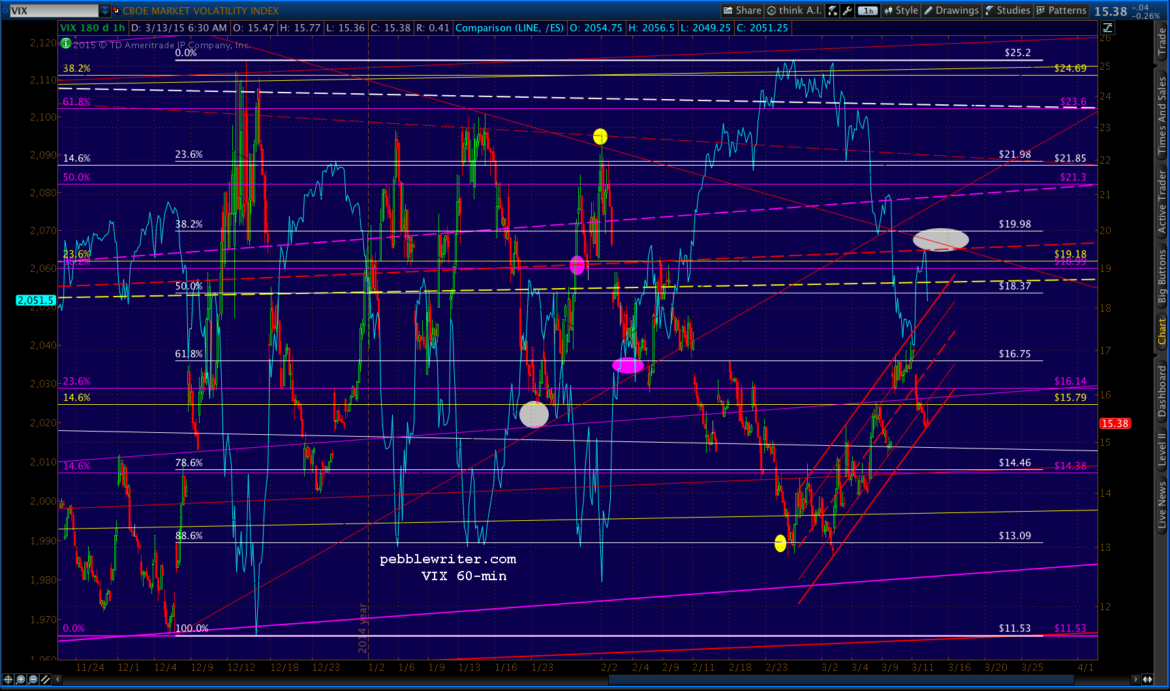1170x691 pixels.
Task: Click the $14.46 Fibonacci level label
Action: click(1015, 462)
